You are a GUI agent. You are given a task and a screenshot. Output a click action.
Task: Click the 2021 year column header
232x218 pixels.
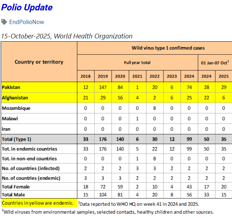[x=137, y=76]
